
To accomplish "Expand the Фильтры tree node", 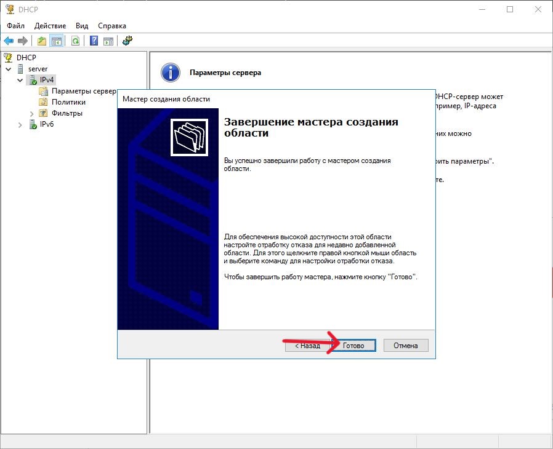I will 32,114.
